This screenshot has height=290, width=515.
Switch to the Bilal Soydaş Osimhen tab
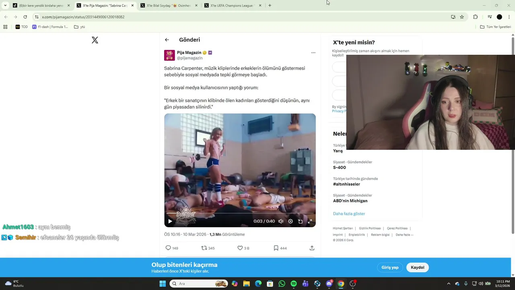(169, 6)
